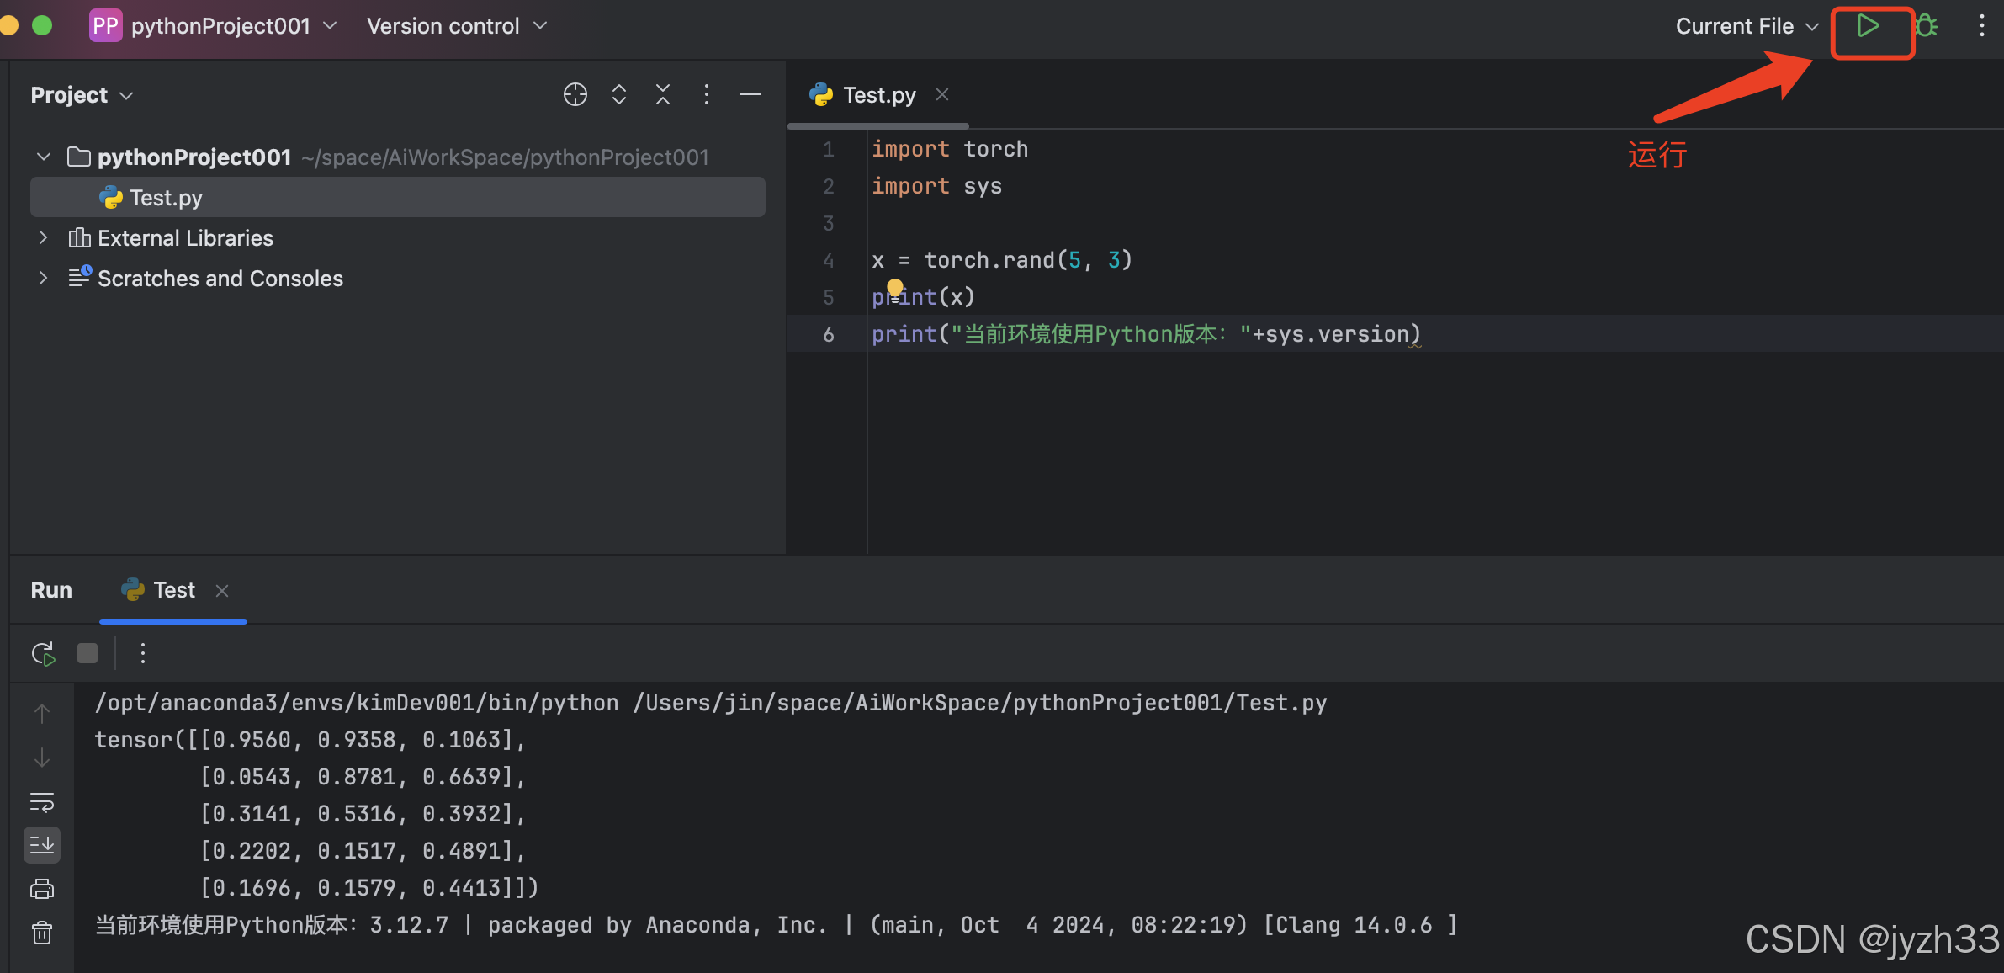Rerun Test using the rerun icon
The height and width of the screenshot is (973, 2004).
[x=43, y=653]
